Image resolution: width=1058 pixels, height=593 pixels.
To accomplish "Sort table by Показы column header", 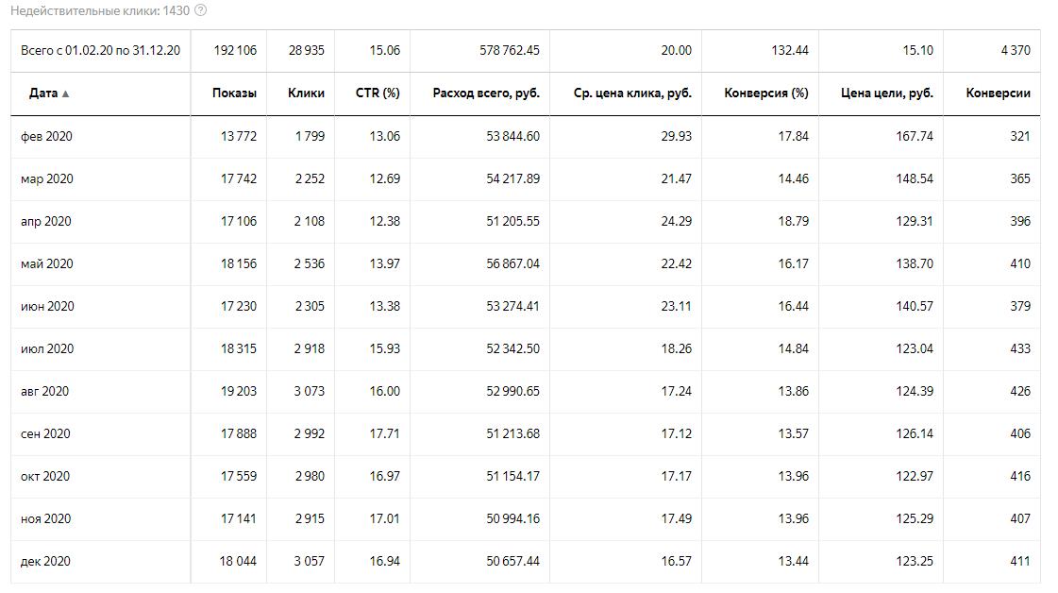I will tap(234, 93).
